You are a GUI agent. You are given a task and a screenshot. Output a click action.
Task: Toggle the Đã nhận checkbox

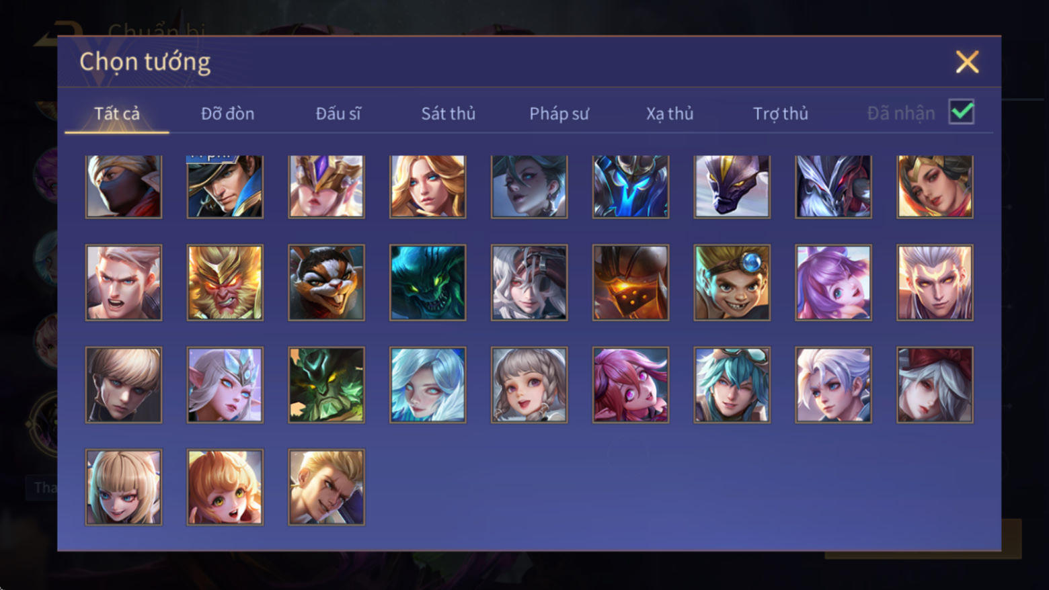tap(962, 112)
